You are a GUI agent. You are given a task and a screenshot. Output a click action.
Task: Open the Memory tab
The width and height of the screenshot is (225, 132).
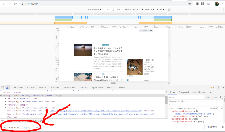pyautogui.click(x=84, y=87)
